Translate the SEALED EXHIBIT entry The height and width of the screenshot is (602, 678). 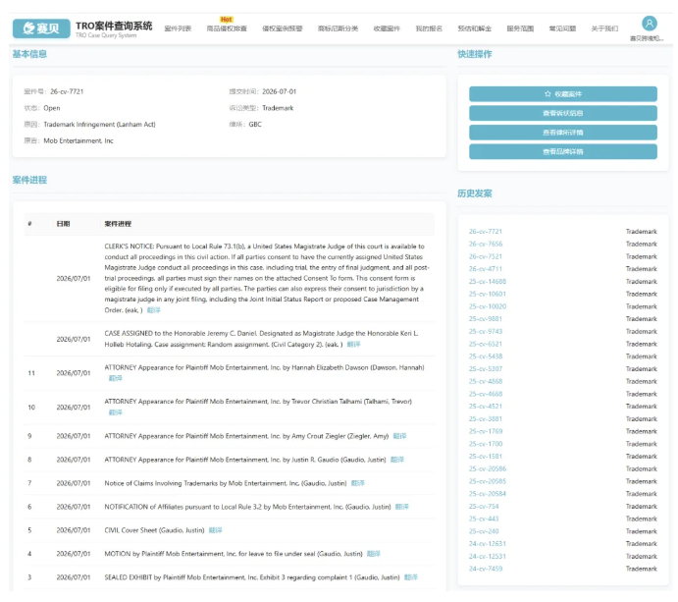click(x=411, y=577)
